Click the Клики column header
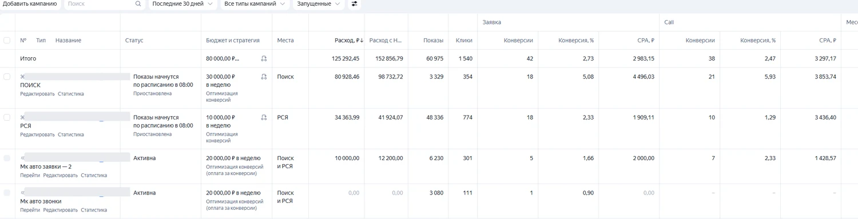 pyautogui.click(x=464, y=41)
